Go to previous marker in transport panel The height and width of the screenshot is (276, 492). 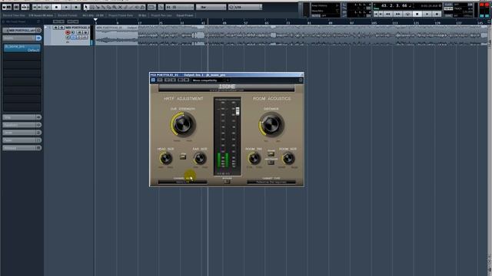tap(376, 14)
